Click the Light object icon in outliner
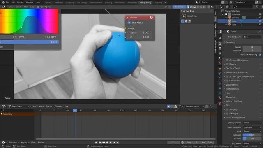This screenshot has height=148, width=263. (229, 25)
